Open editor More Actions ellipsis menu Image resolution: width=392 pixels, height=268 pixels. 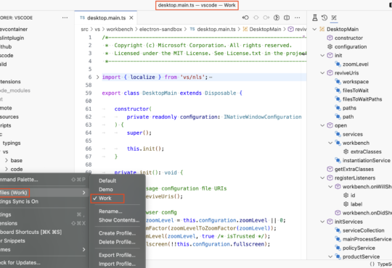tap(297, 17)
